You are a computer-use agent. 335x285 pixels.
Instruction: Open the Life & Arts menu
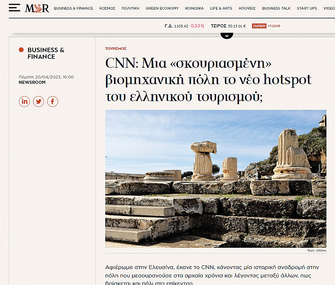pos(221,8)
